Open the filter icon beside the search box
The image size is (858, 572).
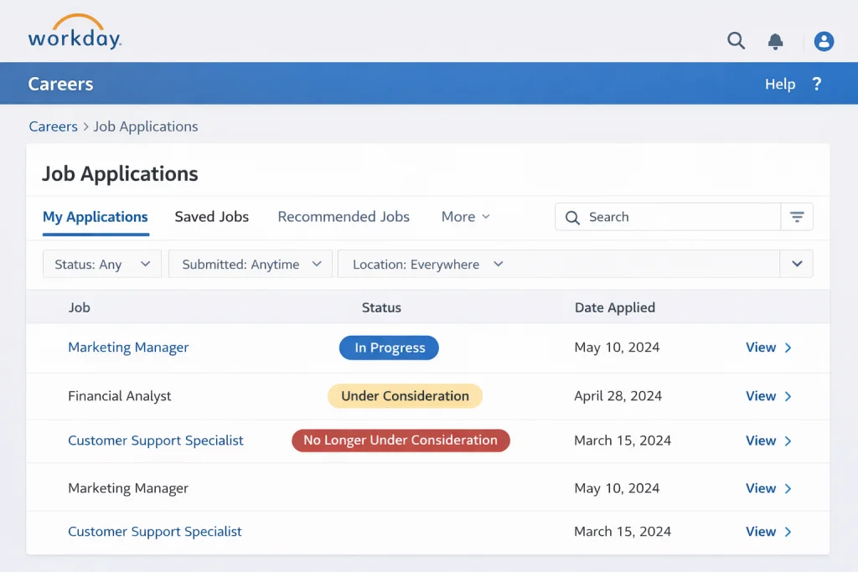(796, 216)
